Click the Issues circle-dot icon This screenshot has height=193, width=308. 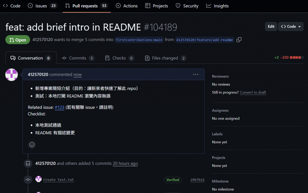coord(30,6)
